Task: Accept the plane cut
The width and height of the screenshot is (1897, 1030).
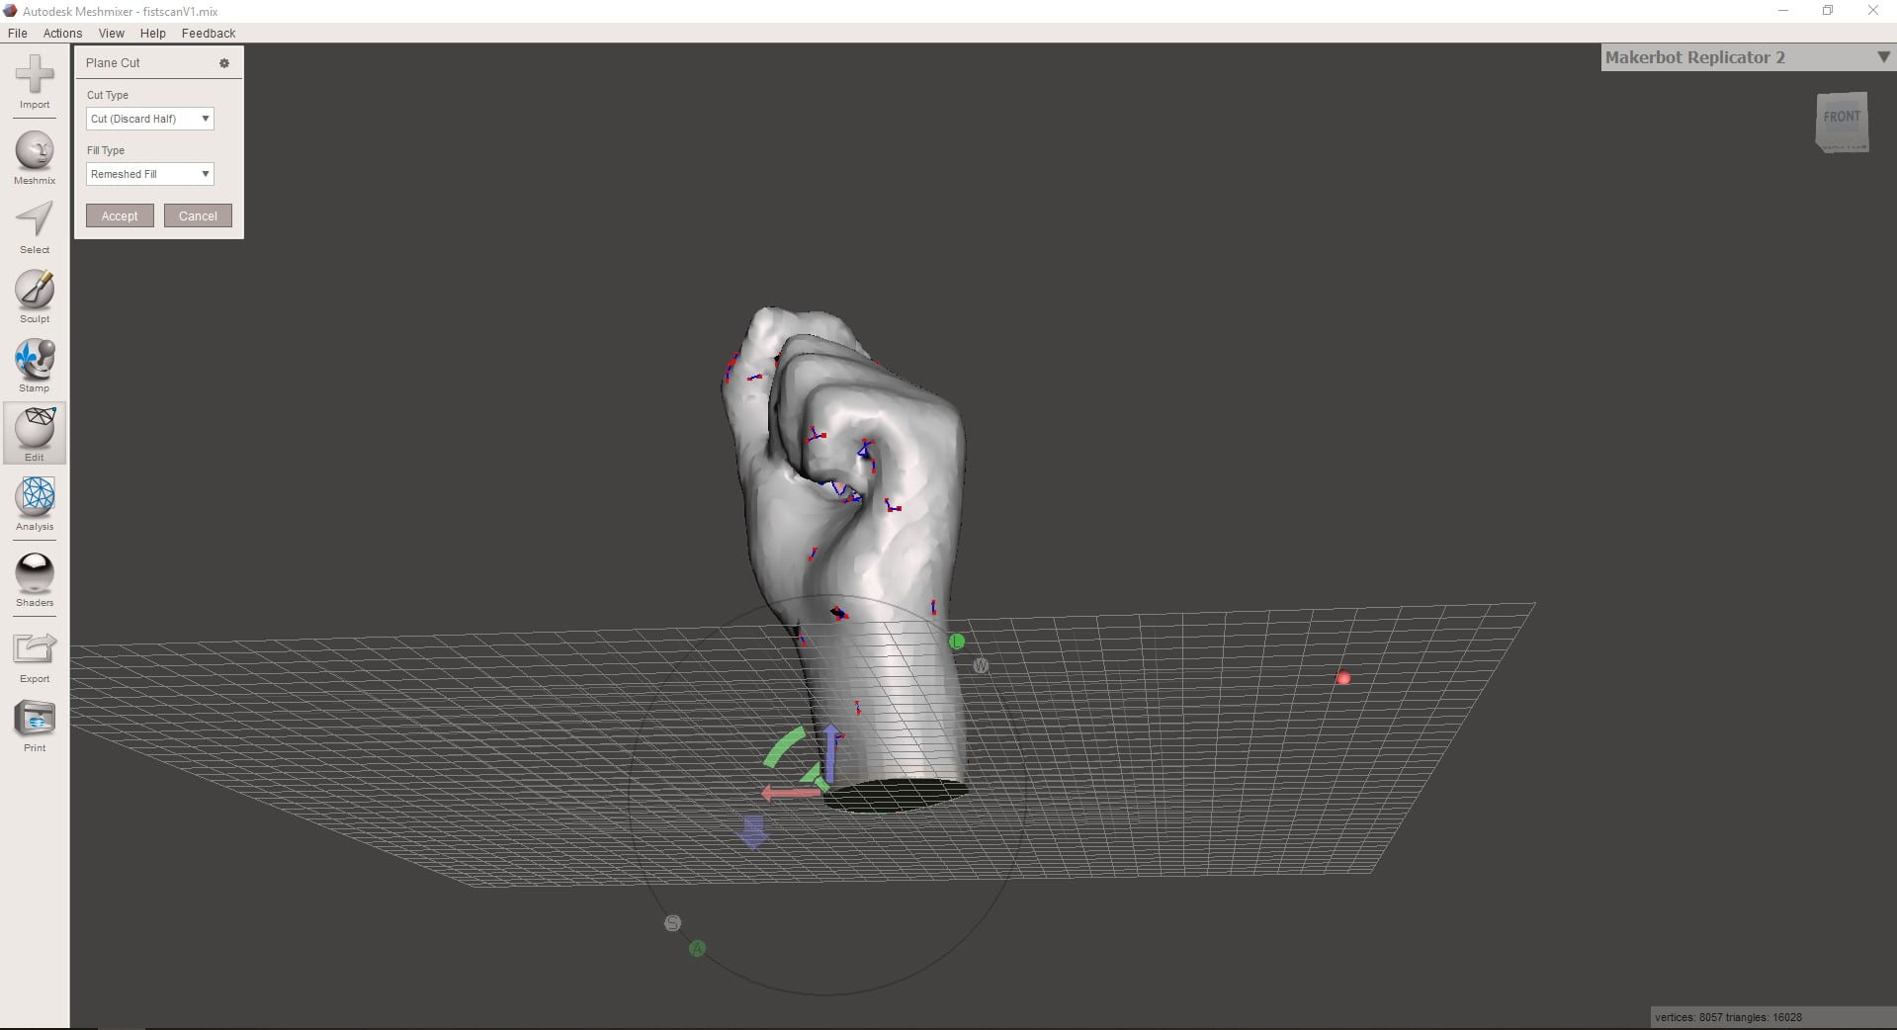Action: click(120, 216)
